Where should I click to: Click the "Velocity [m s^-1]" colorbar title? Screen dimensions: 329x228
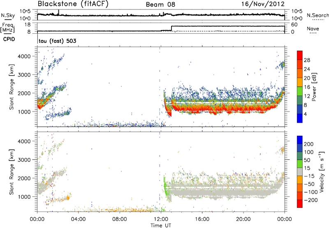click(322, 172)
